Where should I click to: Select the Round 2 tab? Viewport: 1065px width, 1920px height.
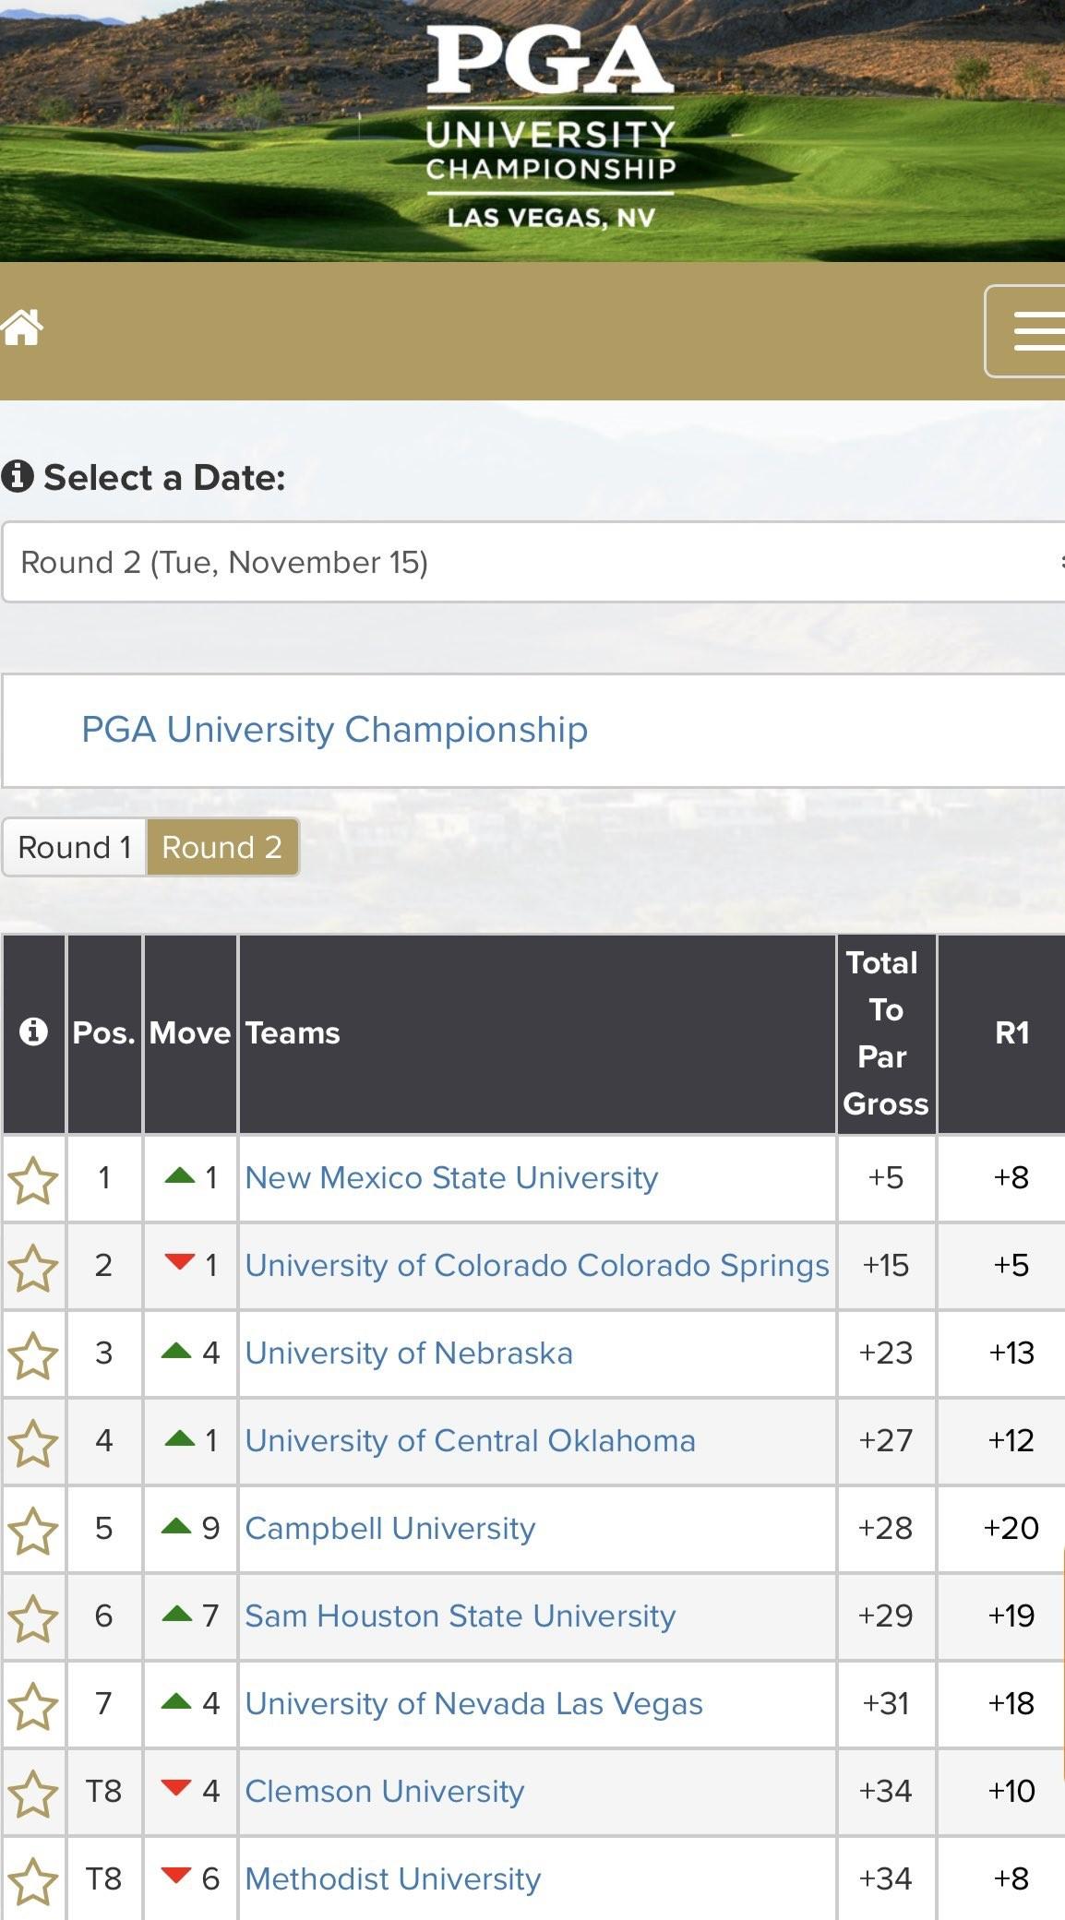pos(221,847)
